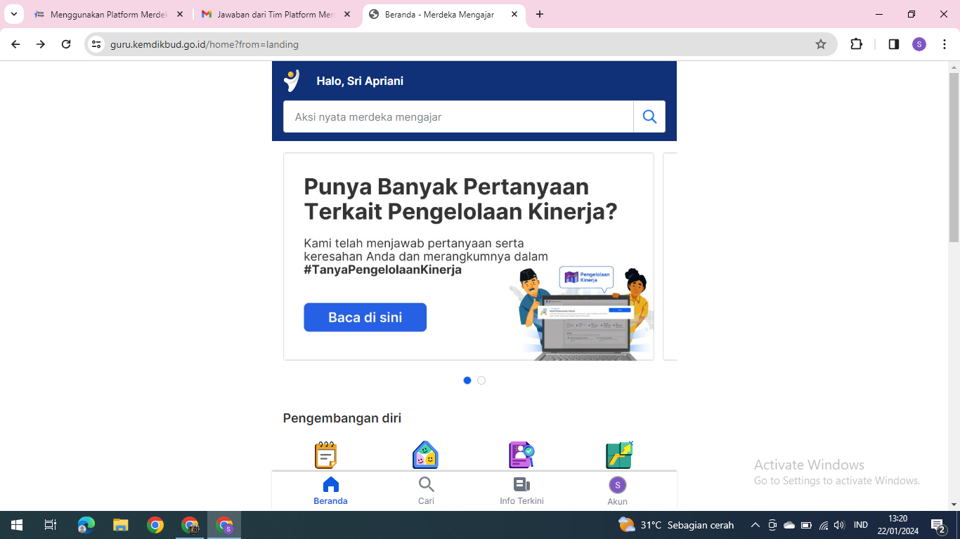Toggle the Chrome side panel
The image size is (960, 539).
pyautogui.click(x=893, y=44)
